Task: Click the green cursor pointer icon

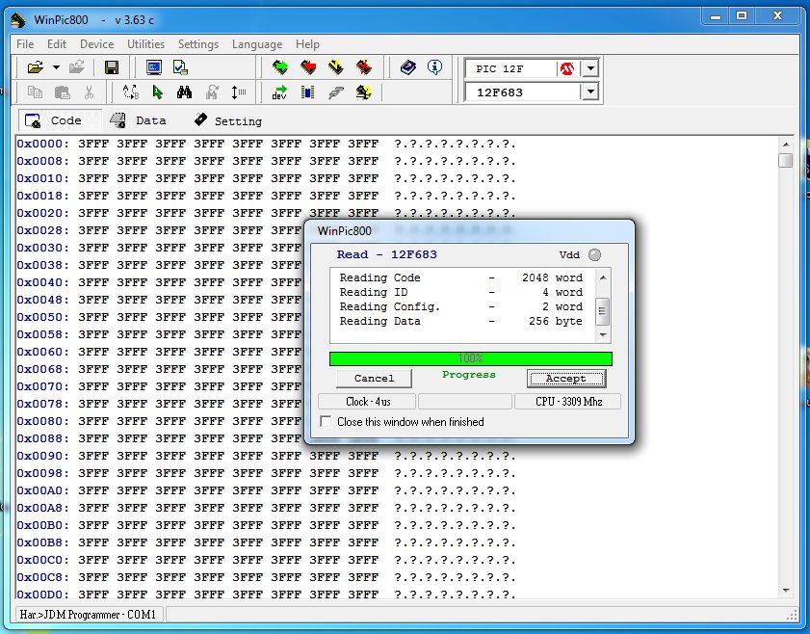Action: [x=158, y=92]
